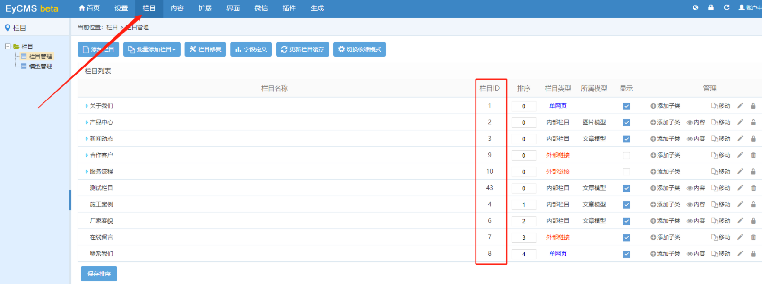This screenshot has height=284, width=762.
Task: Click the lock icon in header bar
Action: tap(710, 8)
